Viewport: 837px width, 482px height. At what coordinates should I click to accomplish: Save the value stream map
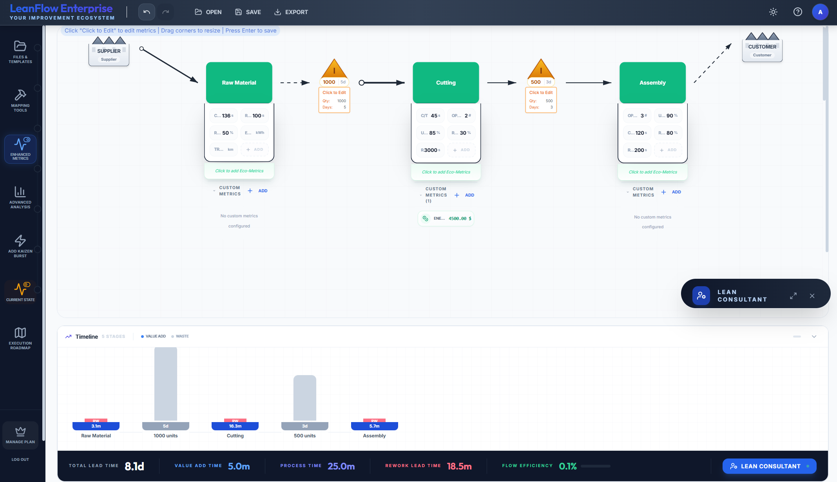click(248, 12)
